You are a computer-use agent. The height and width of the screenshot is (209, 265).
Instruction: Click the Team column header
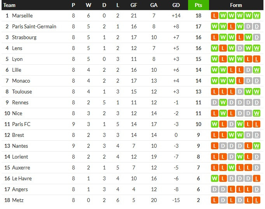pyautogui.click(x=10, y=5)
